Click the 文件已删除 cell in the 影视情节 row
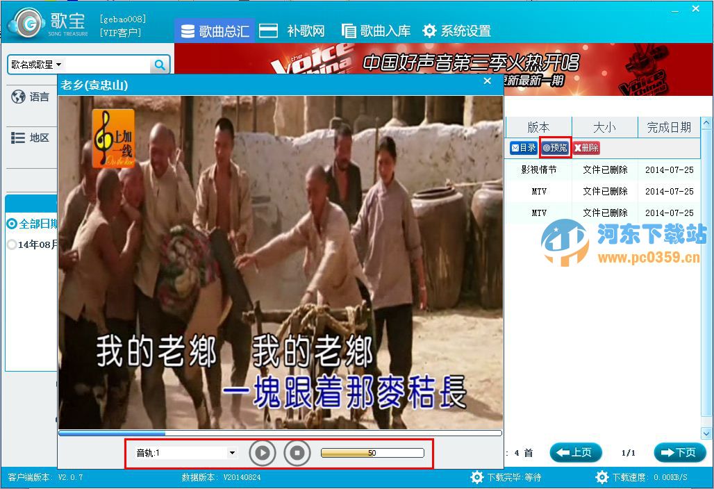The height and width of the screenshot is (489, 714). click(x=605, y=169)
